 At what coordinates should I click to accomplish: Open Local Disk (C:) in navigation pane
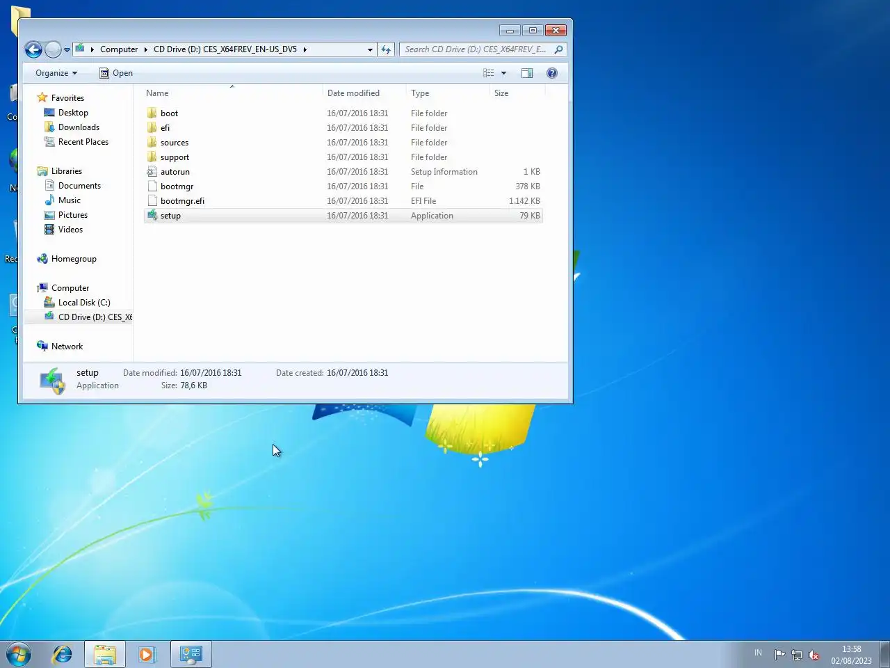[x=84, y=303]
